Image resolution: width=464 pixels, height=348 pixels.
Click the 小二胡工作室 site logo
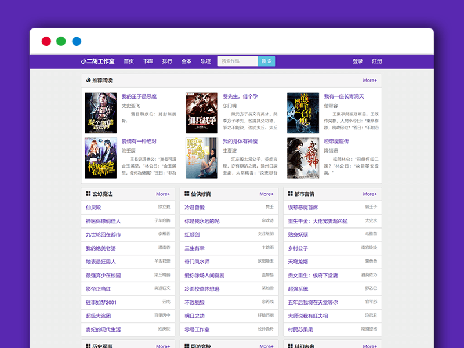coord(97,61)
